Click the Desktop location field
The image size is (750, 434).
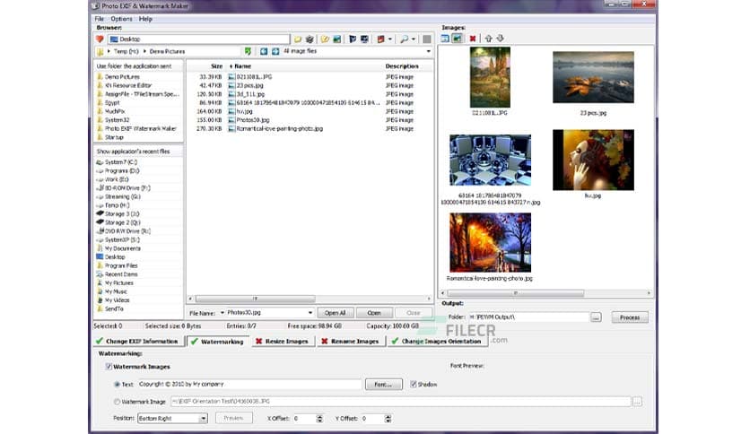tap(198, 39)
